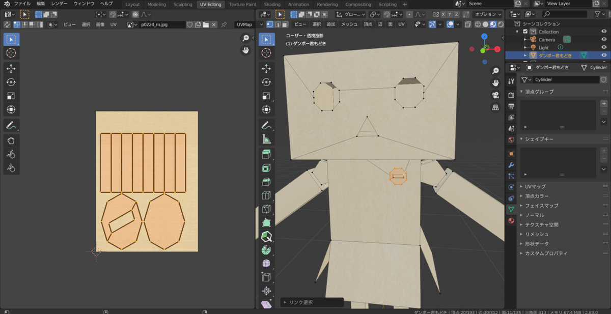Add a vertex group with plus button
Viewport: 611px width, 314px height.
(604, 103)
